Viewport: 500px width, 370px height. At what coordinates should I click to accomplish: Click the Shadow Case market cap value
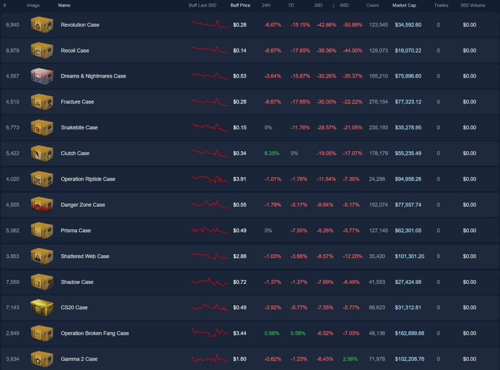(408, 282)
